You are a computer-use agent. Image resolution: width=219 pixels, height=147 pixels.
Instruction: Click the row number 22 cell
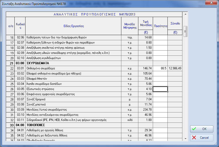[11, 68]
